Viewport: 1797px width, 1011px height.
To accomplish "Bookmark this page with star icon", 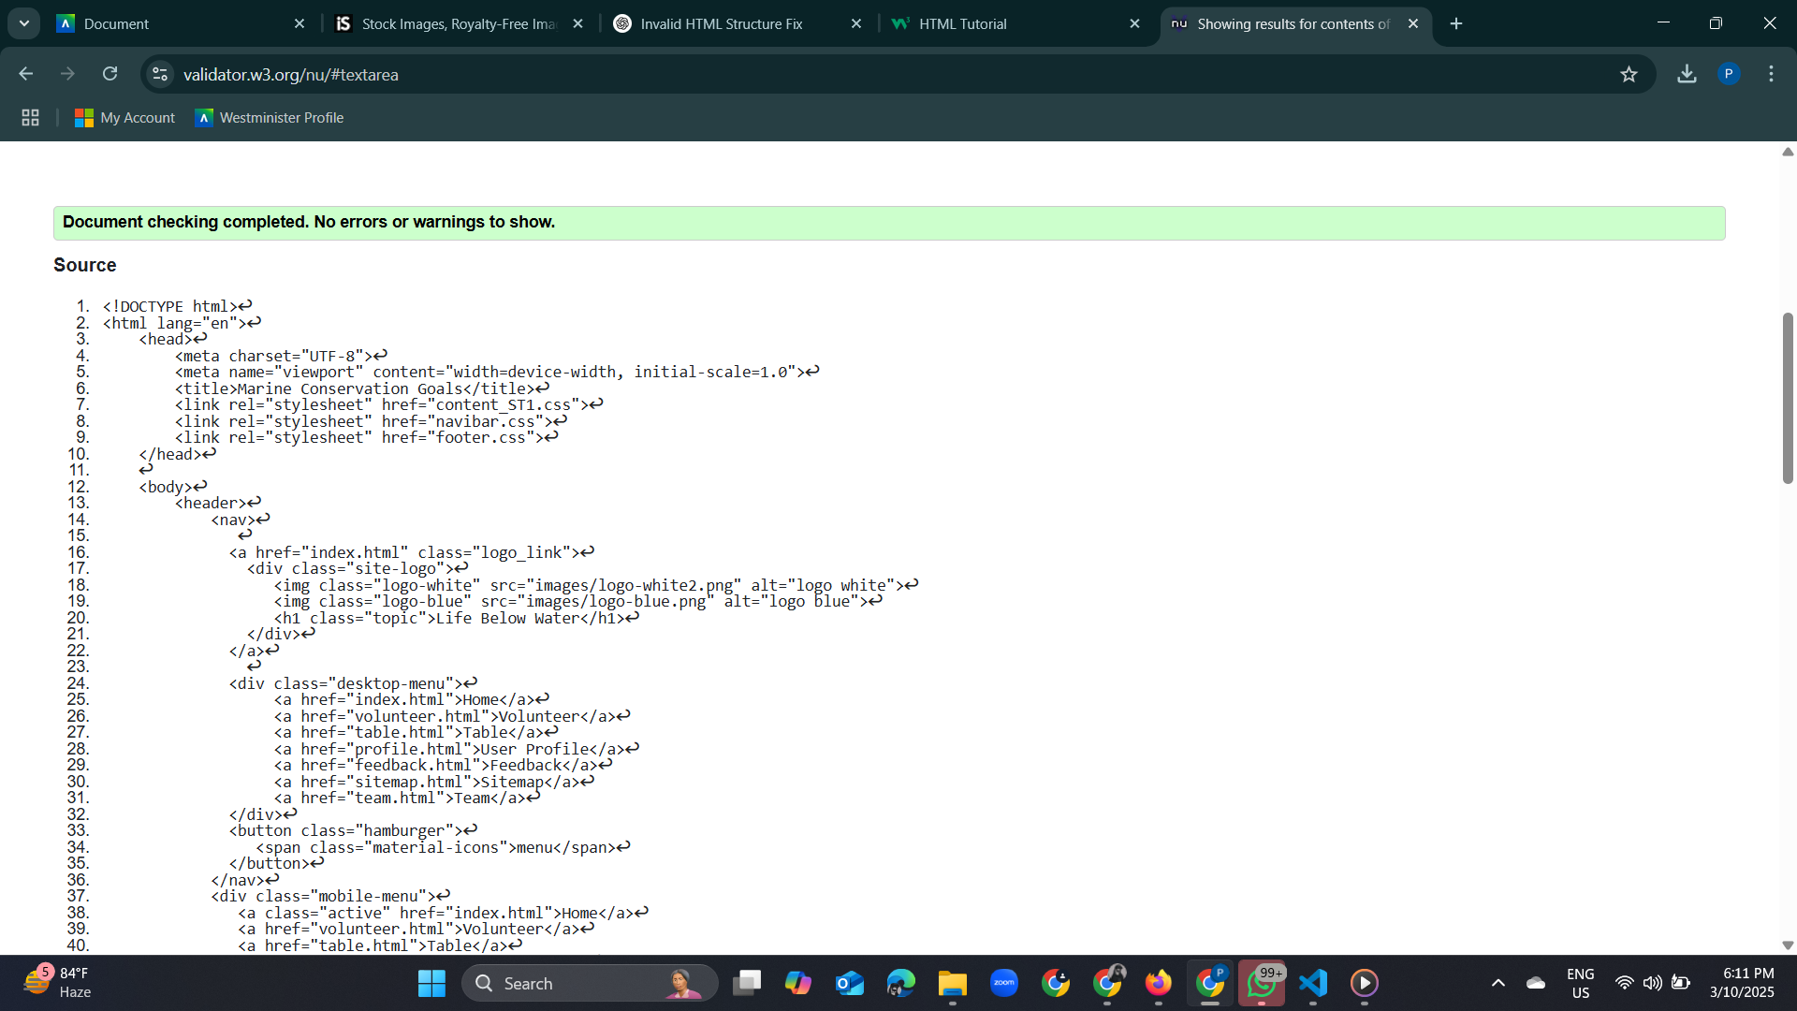I will pyautogui.click(x=1629, y=74).
